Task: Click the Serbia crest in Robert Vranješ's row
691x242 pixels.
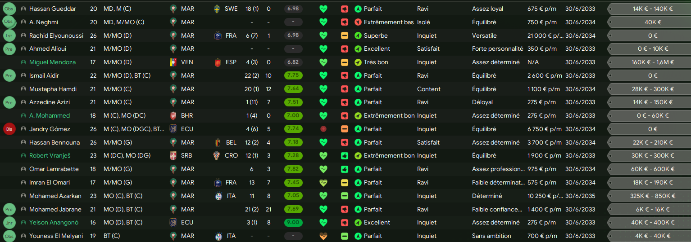Action: pos(173,156)
